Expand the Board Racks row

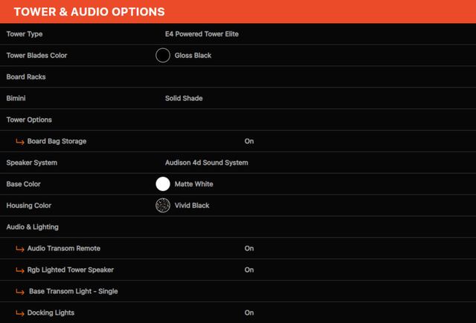pos(238,77)
